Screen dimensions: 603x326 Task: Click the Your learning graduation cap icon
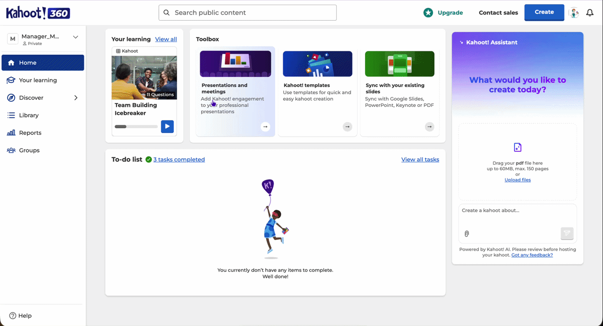click(11, 80)
